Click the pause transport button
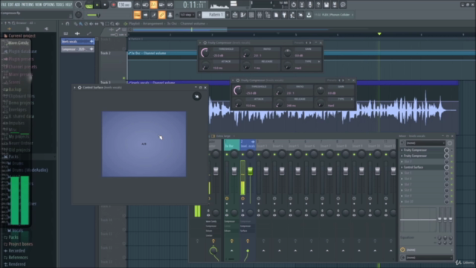The image size is (476, 268). (97, 4)
